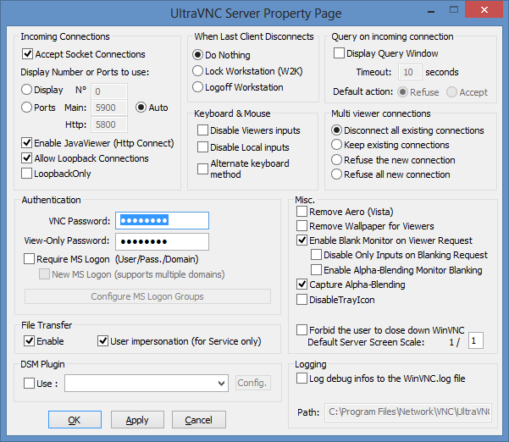The width and height of the screenshot is (509, 442).
Task: Select Keep existing connections
Action: coord(336,145)
